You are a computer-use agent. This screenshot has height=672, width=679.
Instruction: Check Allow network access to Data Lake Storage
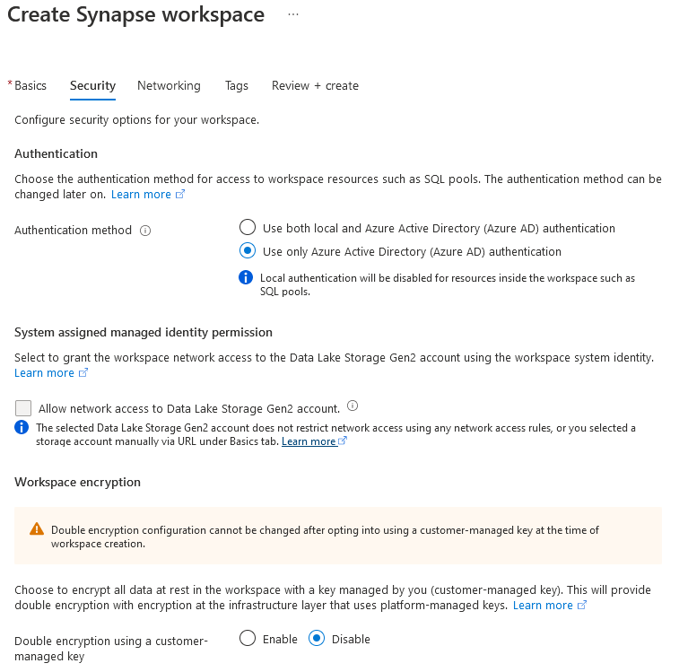23,408
